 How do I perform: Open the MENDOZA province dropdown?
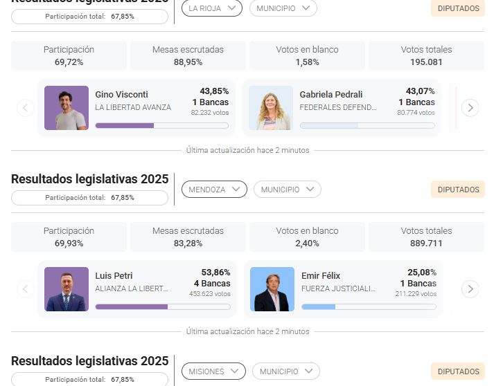[x=214, y=190]
